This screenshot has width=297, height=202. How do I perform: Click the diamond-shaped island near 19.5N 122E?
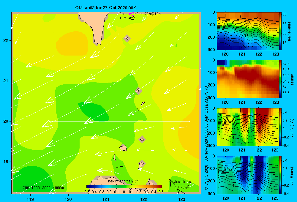(x=142, y=139)
